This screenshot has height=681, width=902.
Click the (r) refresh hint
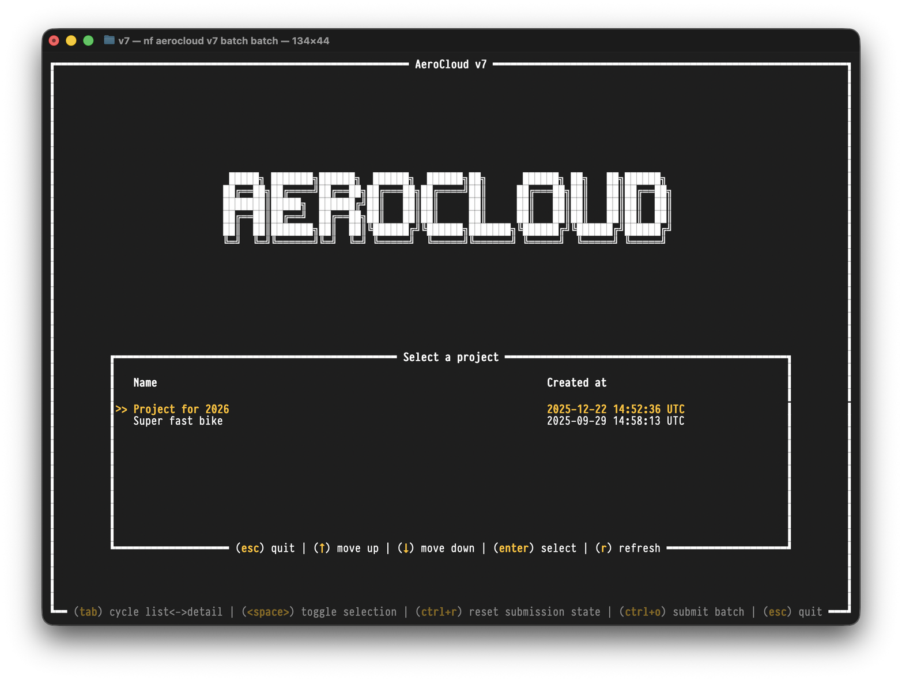(x=628, y=548)
